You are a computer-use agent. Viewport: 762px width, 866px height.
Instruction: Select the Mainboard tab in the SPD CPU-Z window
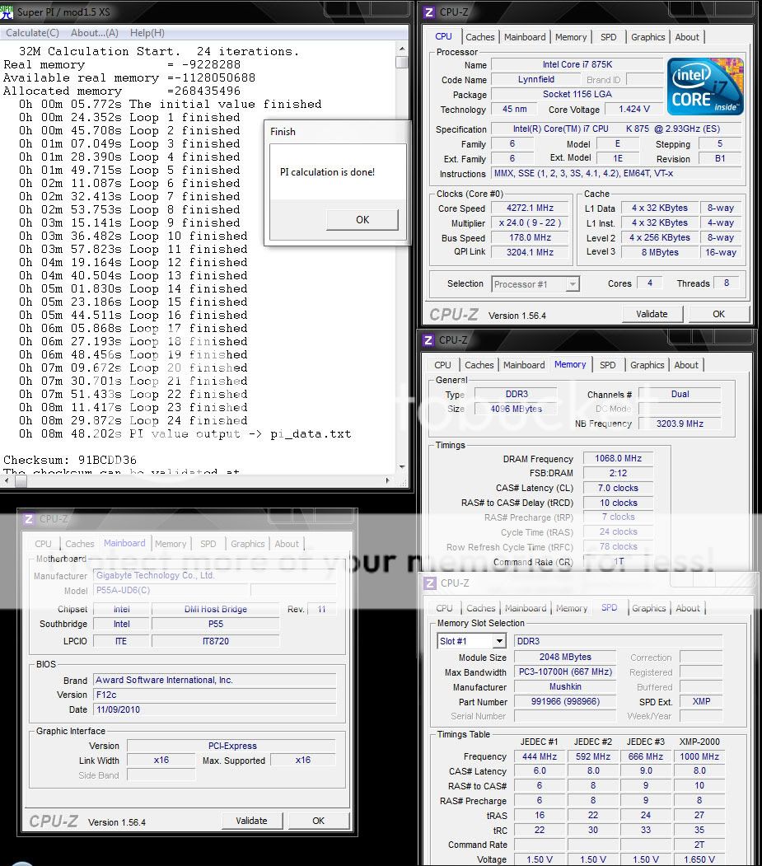click(x=526, y=608)
